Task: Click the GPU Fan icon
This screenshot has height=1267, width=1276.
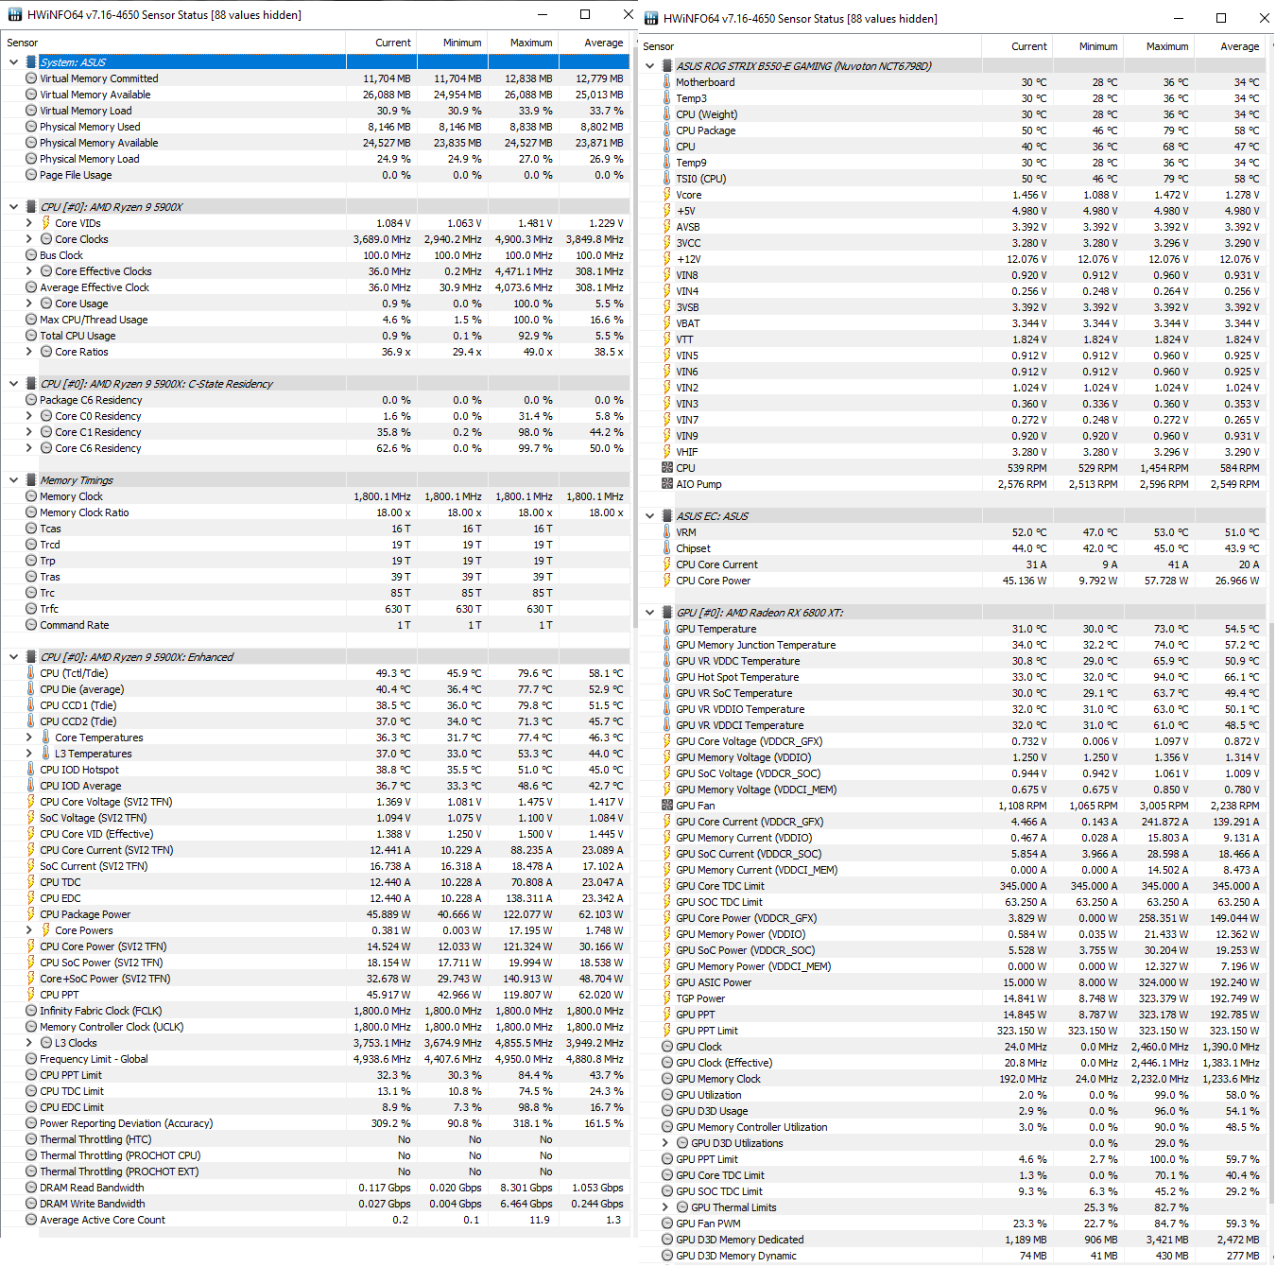Action: tap(667, 806)
